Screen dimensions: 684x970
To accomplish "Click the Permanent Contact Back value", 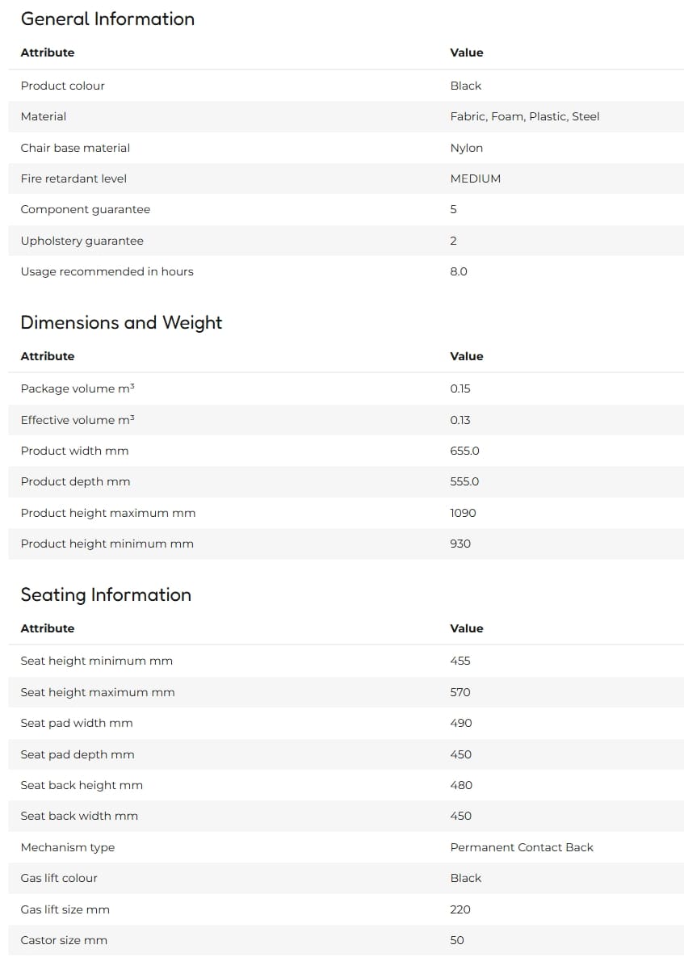I will pos(522,847).
